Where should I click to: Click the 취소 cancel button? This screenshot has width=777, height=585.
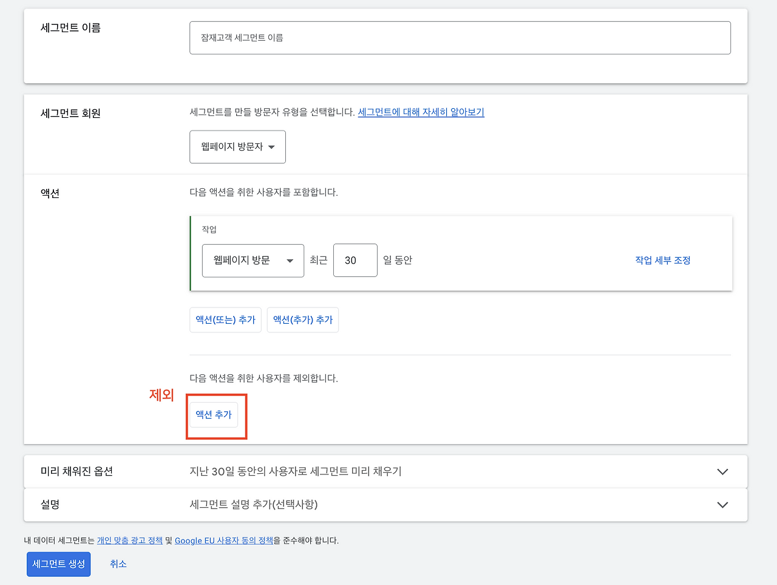click(118, 564)
